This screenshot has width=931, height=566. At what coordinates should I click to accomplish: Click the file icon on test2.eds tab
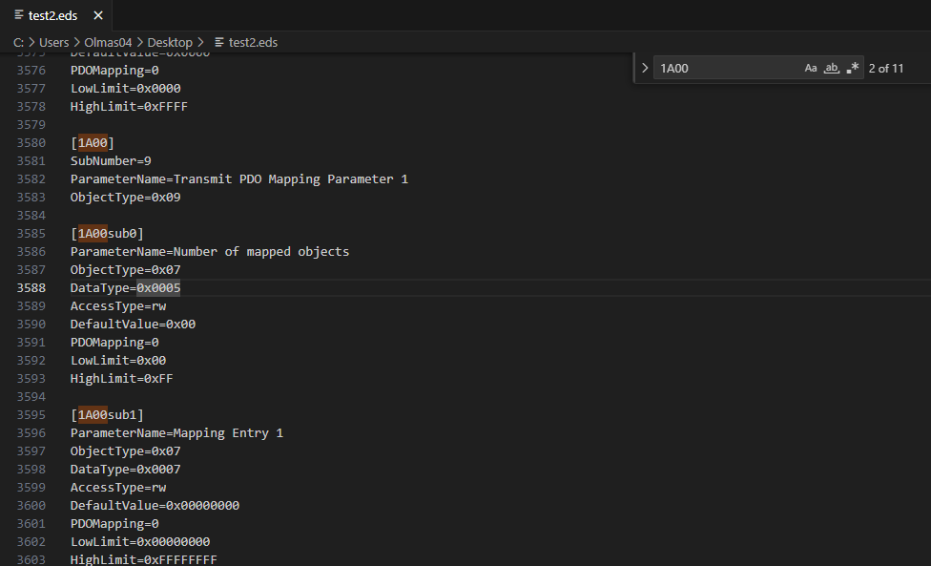point(19,16)
